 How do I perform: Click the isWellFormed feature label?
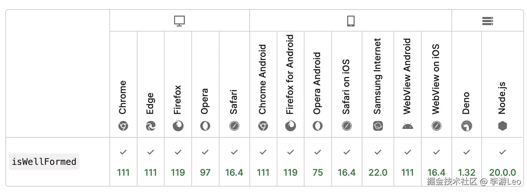coord(44,162)
